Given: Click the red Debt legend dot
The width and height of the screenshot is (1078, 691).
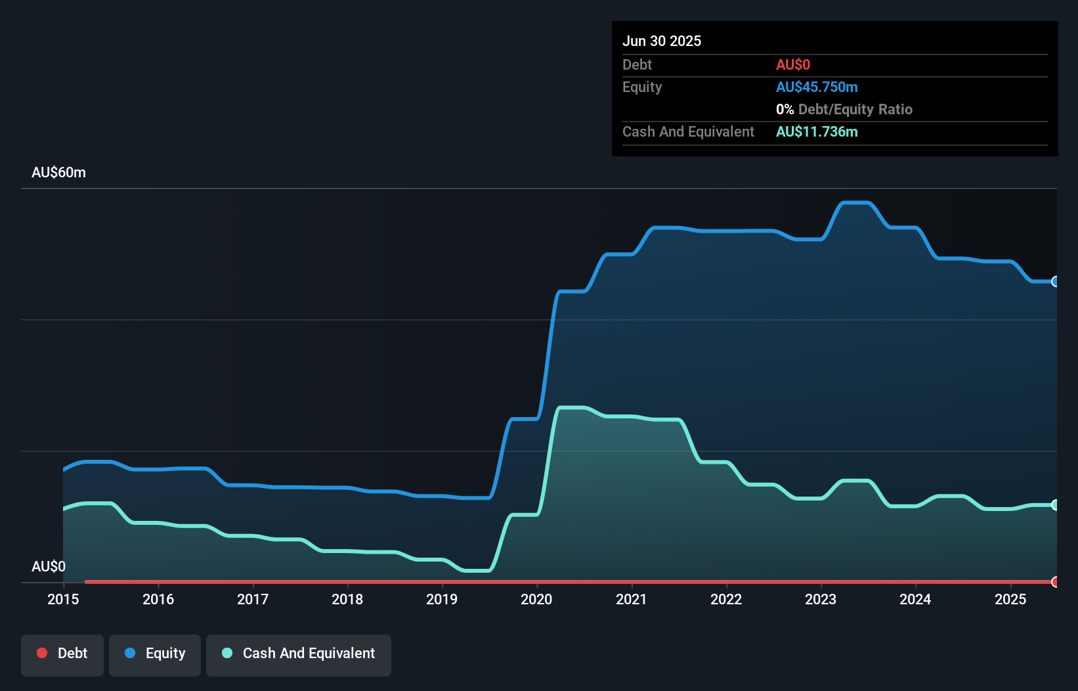Looking at the screenshot, I should click(x=42, y=653).
